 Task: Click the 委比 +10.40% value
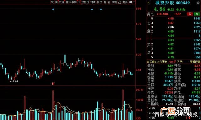point(162,14)
